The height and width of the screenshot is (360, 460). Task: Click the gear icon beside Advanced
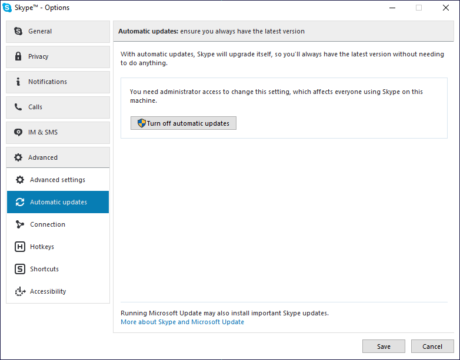click(18, 157)
